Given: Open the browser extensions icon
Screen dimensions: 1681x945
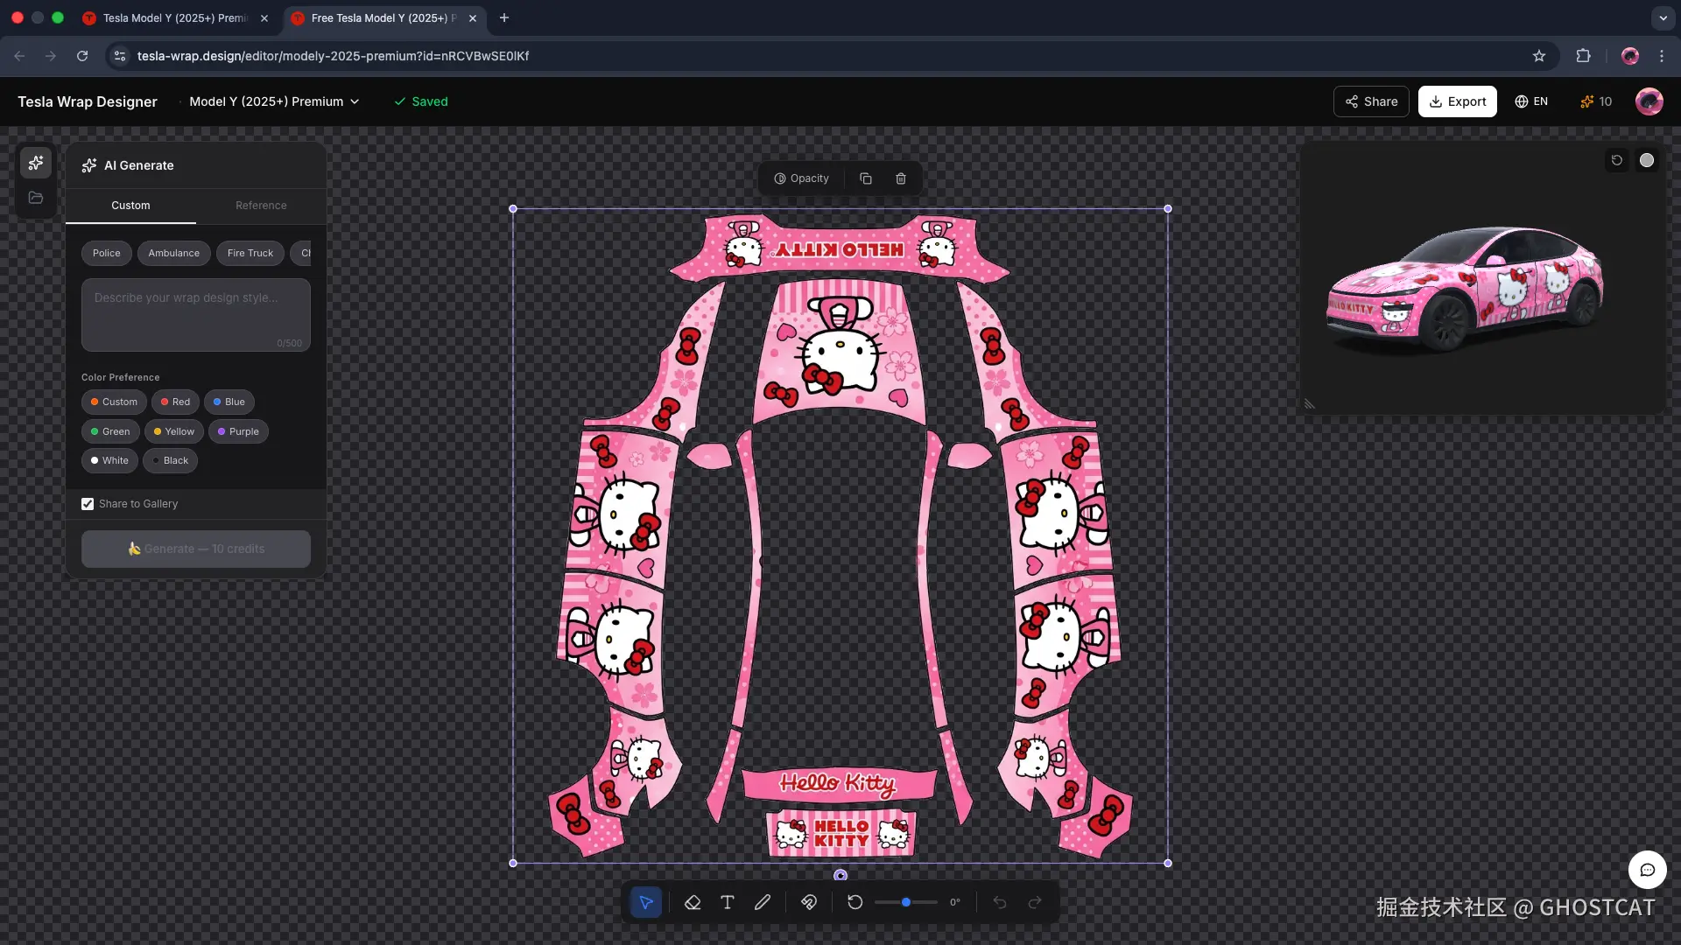Looking at the screenshot, I should pos(1583,56).
